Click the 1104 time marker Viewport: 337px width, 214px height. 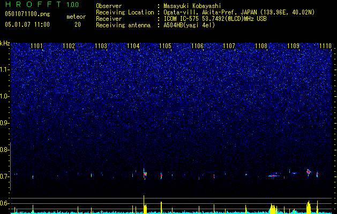pos(133,46)
